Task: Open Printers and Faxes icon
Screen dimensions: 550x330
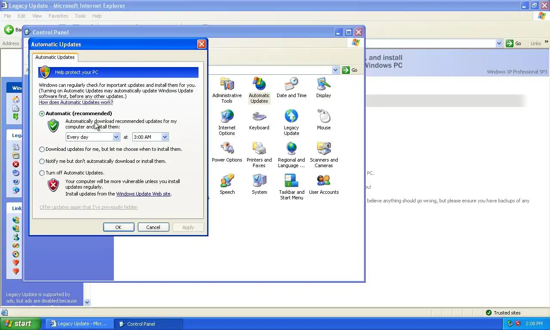Action: 259,155
